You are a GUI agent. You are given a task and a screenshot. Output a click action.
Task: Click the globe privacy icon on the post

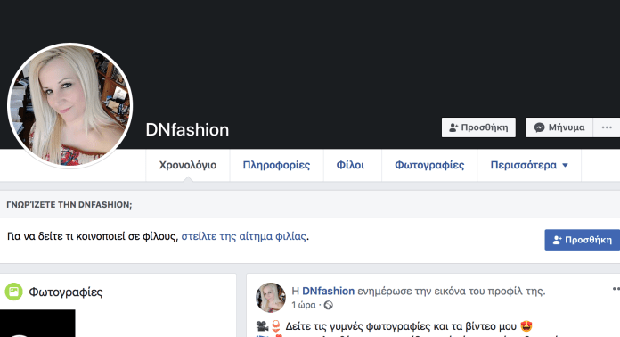[328, 306]
